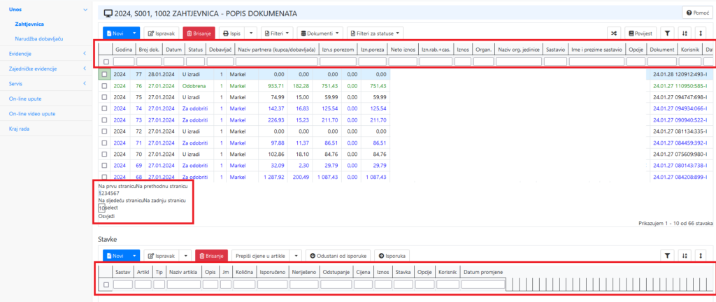Click the funnel filter icon in documents toolbar

pos(667,34)
